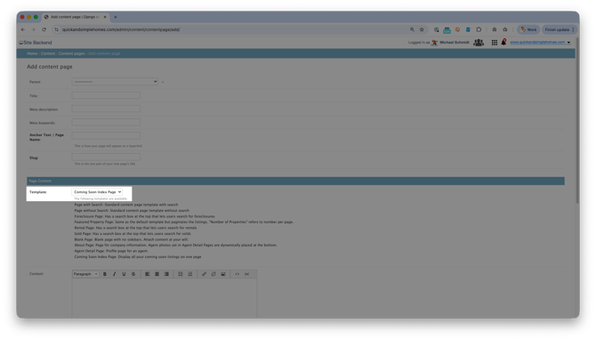The width and height of the screenshot is (596, 340).
Task: Click into the Slug field
Action: pos(106,157)
